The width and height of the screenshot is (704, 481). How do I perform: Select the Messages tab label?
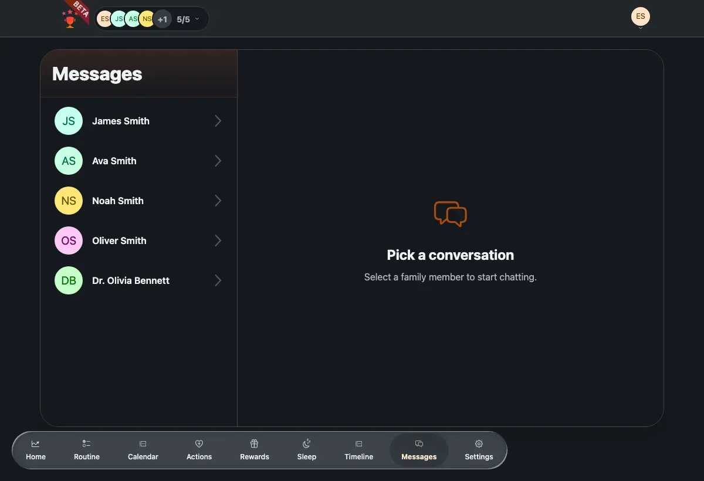(x=419, y=457)
